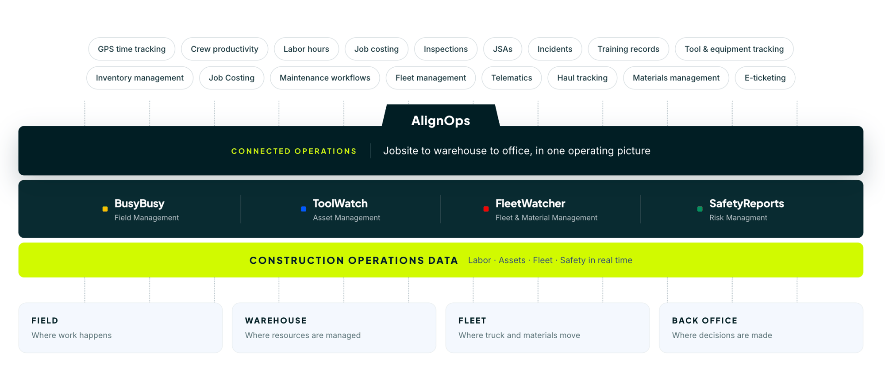The width and height of the screenshot is (885, 370).
Task: Select Tool & equipment tracking pill
Action: [734, 49]
